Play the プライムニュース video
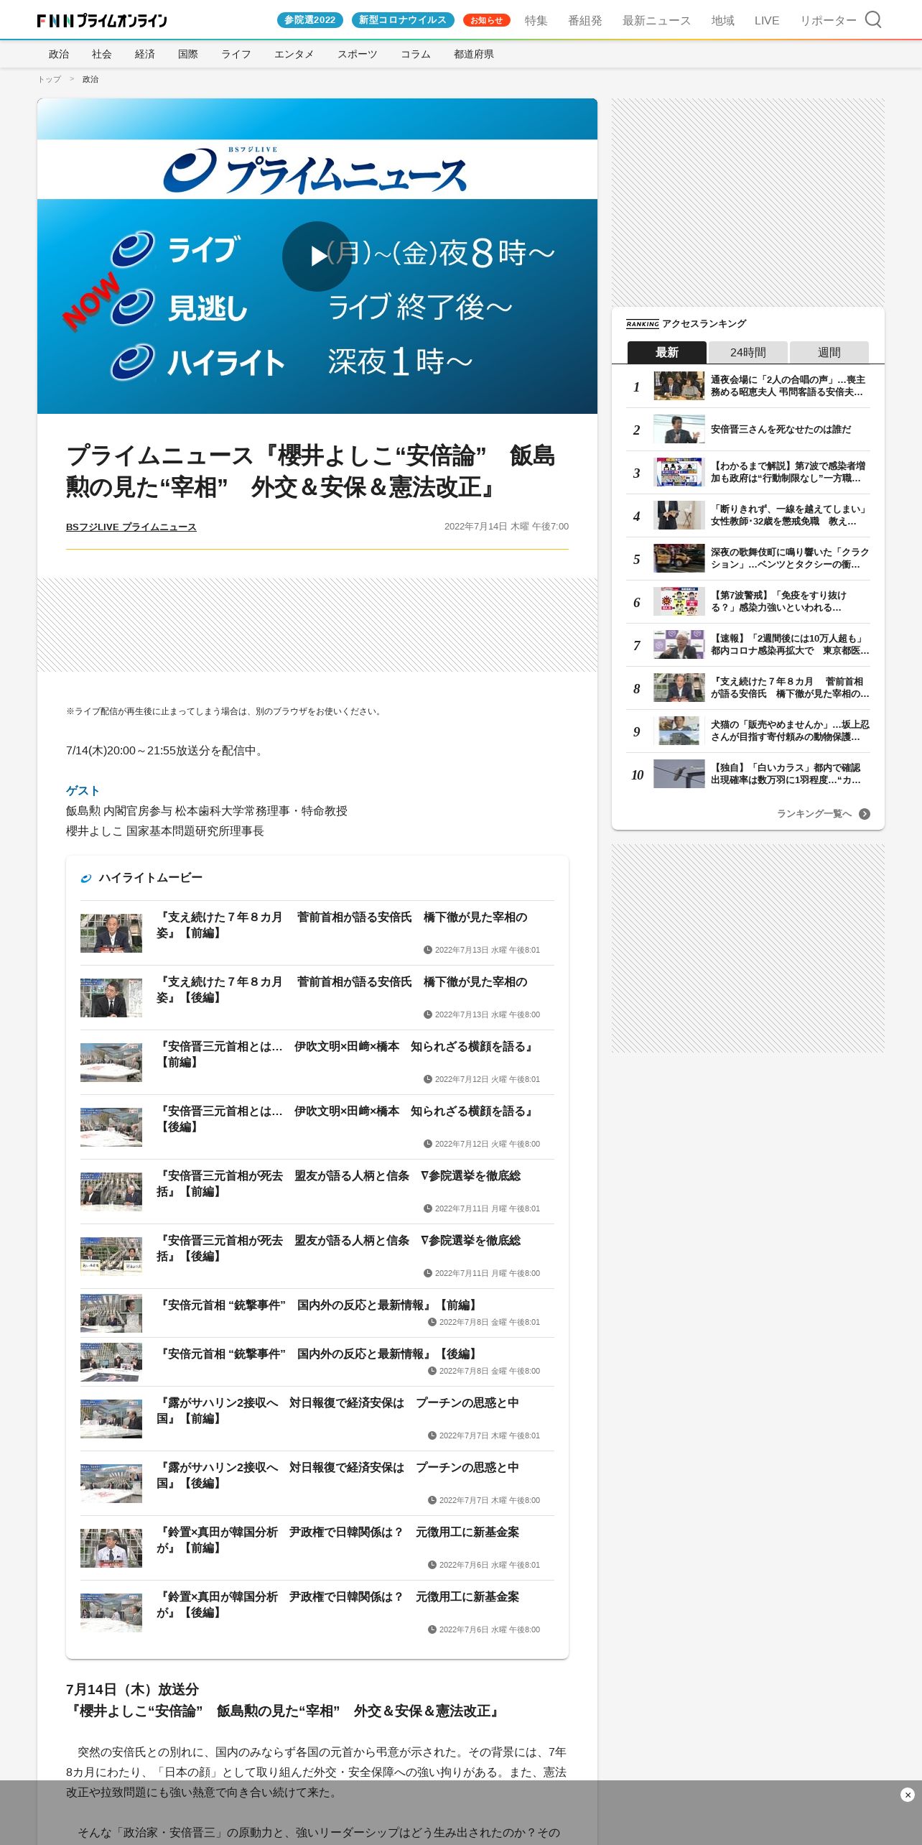This screenshot has width=922, height=1845. pos(317,256)
